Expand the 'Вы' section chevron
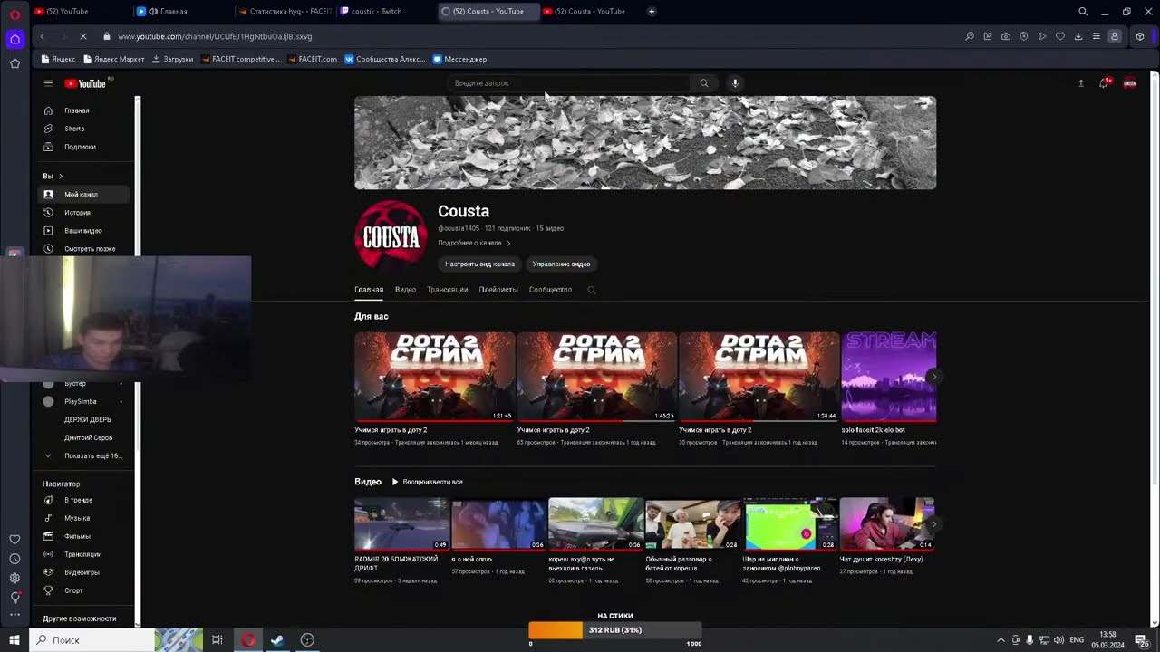The height and width of the screenshot is (652, 1160). [x=61, y=176]
